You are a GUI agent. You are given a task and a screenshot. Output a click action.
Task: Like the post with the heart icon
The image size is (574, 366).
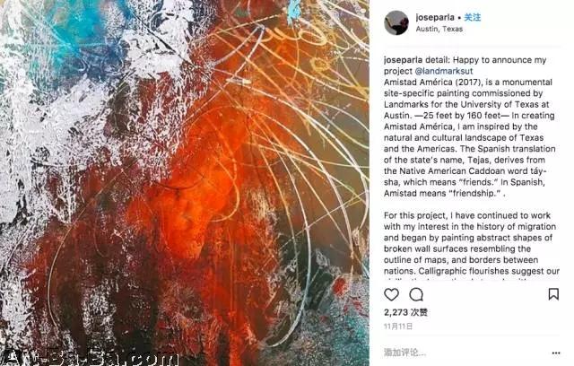click(x=391, y=294)
